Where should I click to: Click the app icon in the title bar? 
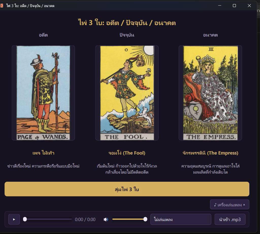tap(2, 6)
